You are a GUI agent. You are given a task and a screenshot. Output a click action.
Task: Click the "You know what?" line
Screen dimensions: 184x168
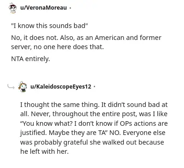[94, 123]
